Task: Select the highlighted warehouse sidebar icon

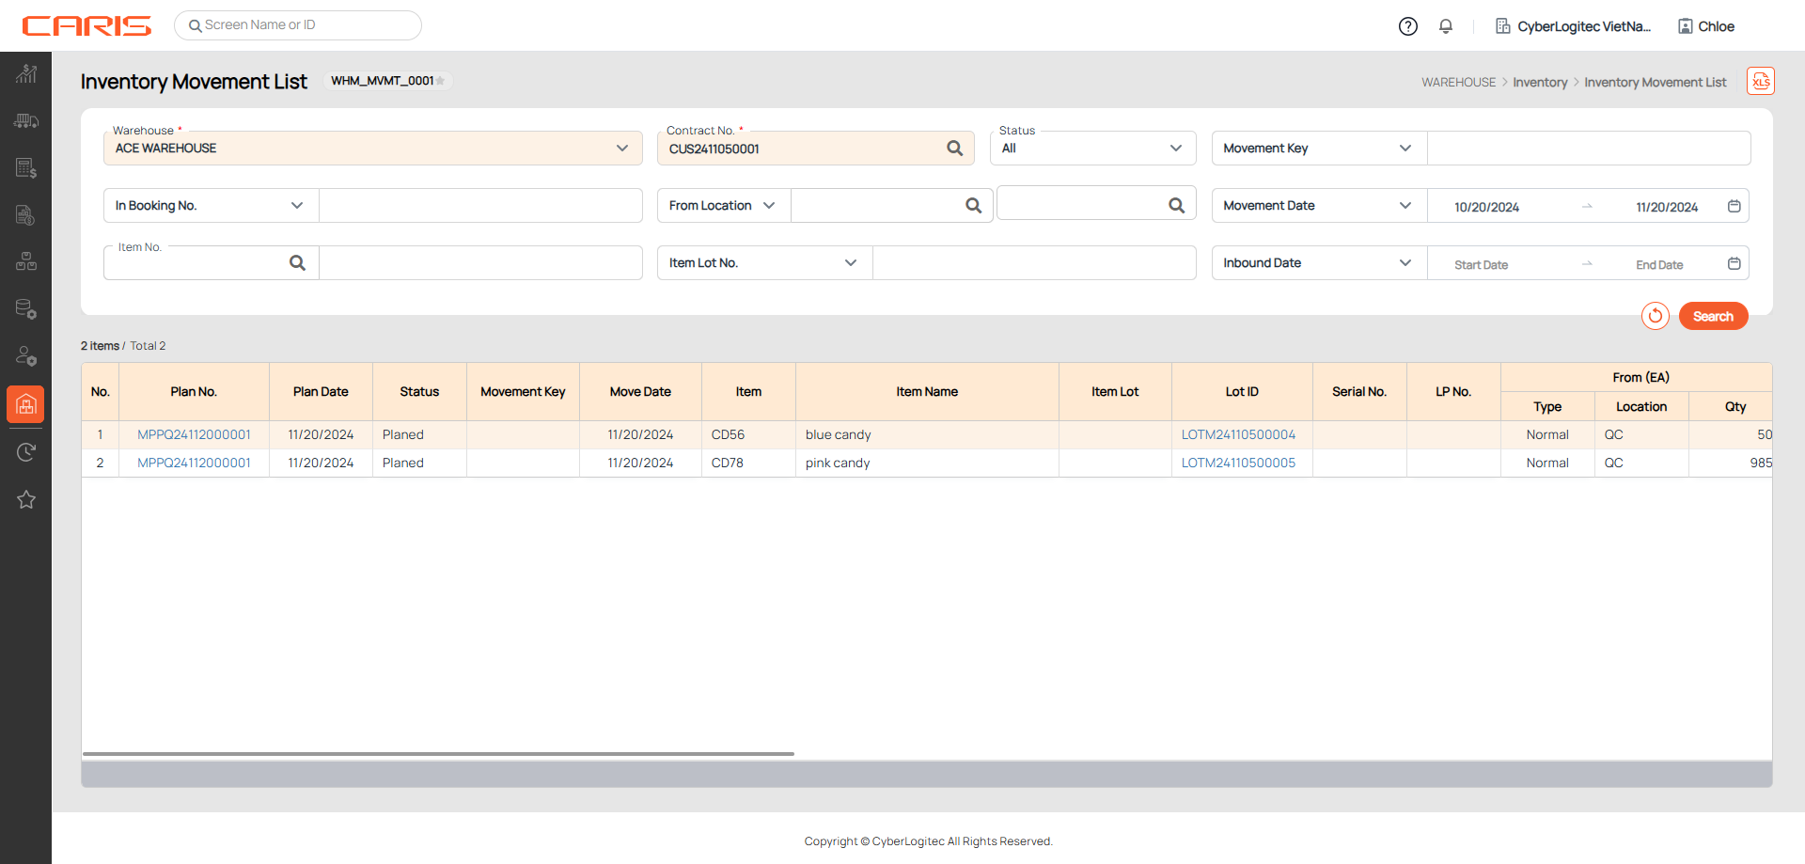Action: pos(26,404)
